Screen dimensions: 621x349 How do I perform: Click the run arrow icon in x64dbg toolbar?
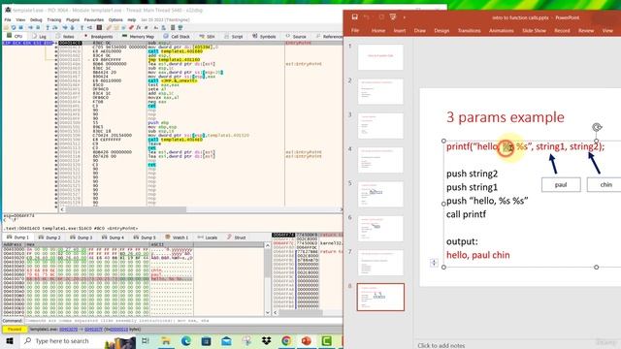click(x=30, y=28)
